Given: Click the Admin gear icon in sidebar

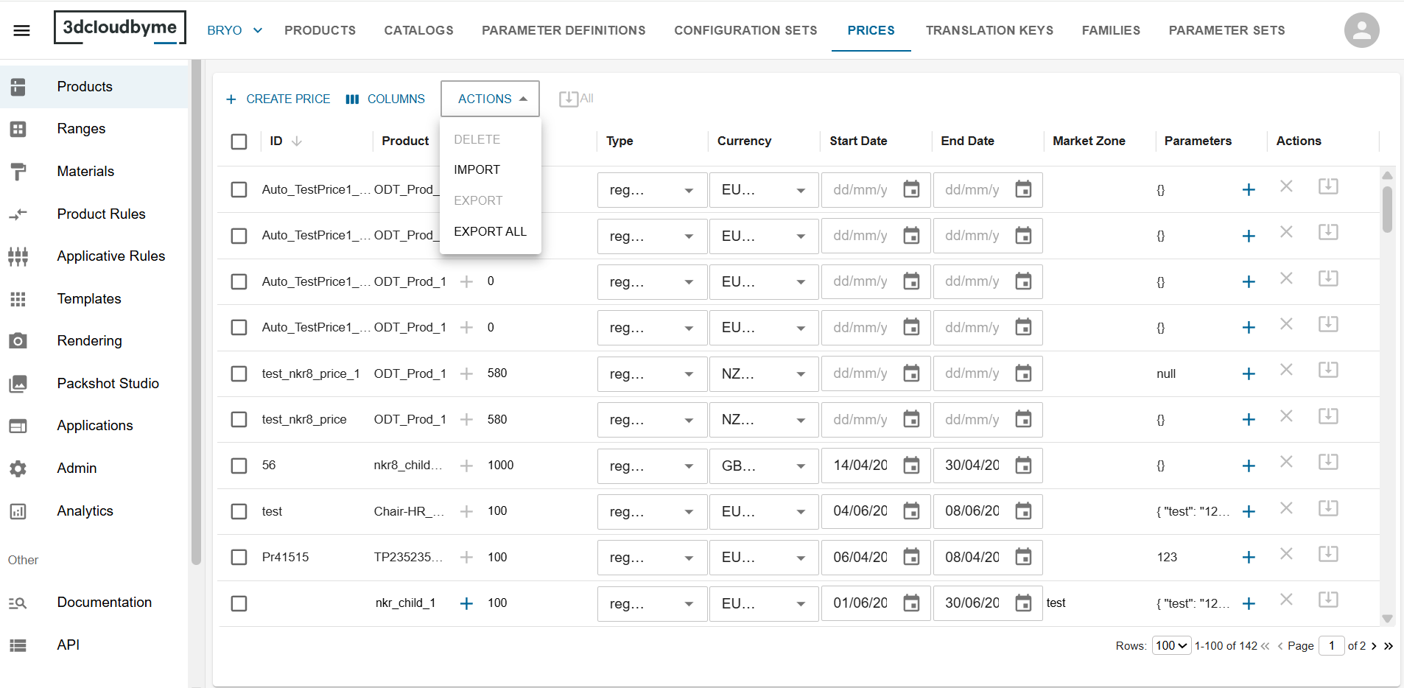Looking at the screenshot, I should [x=18, y=468].
